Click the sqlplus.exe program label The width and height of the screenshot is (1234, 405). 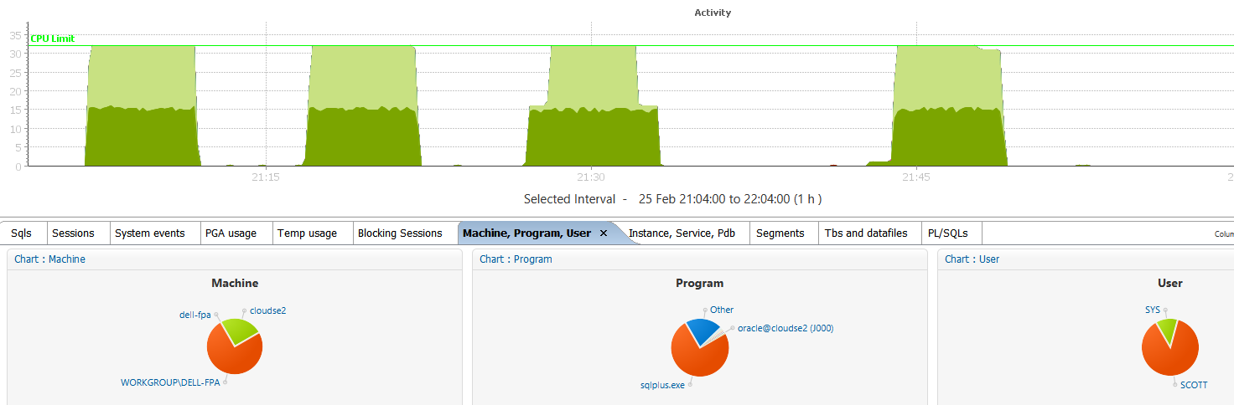pyautogui.click(x=662, y=385)
